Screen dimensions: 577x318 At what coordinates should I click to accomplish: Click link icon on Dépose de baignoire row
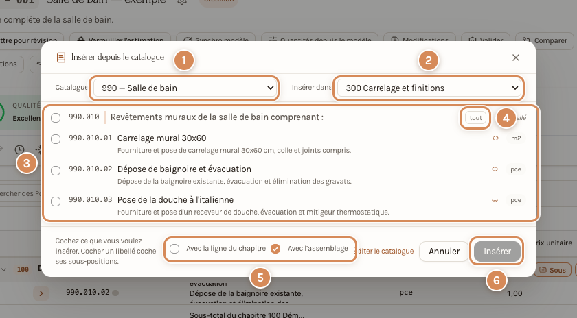[495, 169]
